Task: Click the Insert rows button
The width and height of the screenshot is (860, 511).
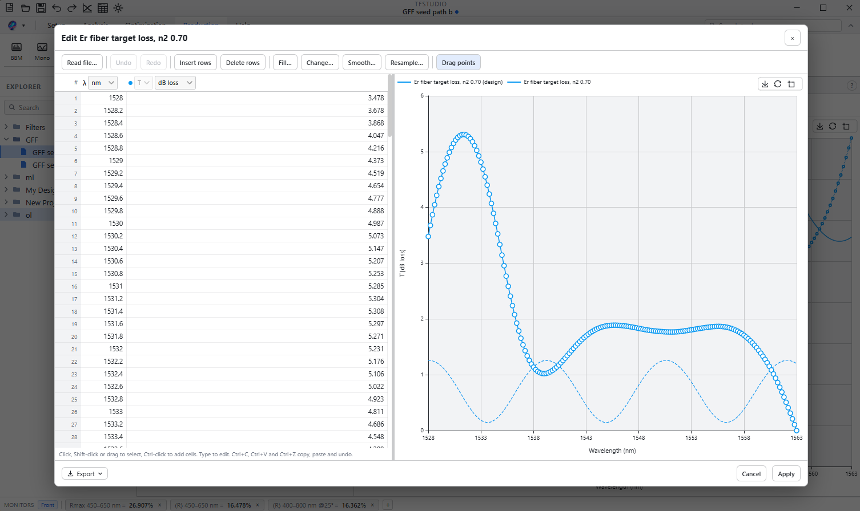Action: [195, 63]
